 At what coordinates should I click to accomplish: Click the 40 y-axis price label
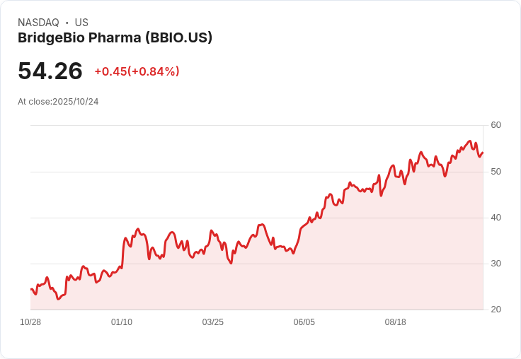tap(496, 218)
